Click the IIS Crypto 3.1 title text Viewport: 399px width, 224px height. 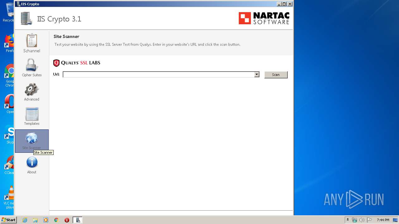pyautogui.click(x=59, y=19)
